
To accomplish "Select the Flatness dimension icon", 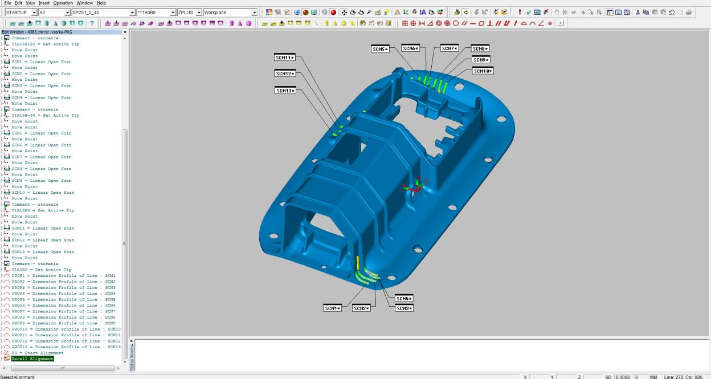I will point(481,23).
